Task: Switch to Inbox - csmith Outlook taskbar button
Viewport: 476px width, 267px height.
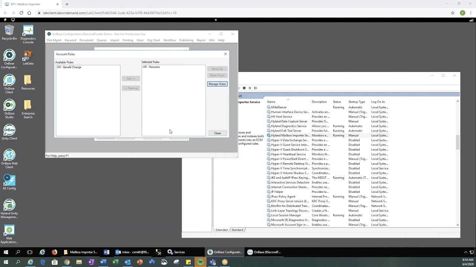Action: (132, 252)
